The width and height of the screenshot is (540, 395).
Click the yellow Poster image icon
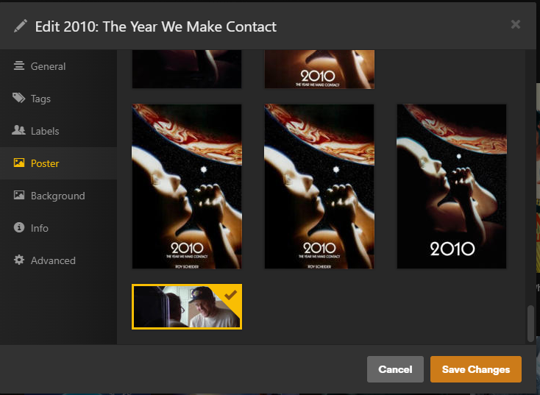[x=19, y=163]
